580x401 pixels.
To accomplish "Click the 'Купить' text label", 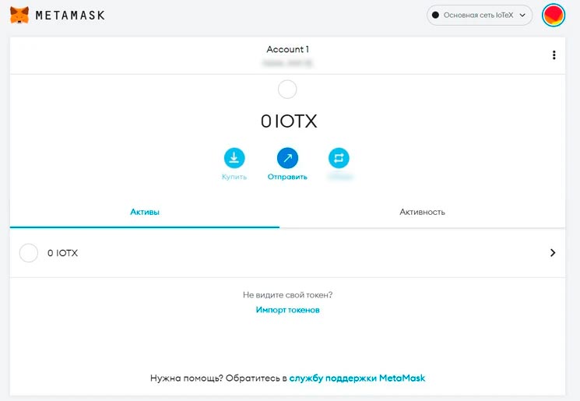I will pyautogui.click(x=234, y=177).
